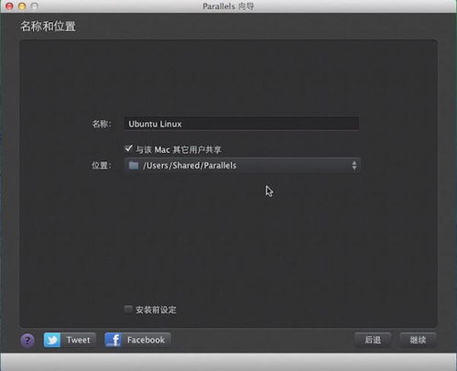Click the folder icon in the location field
The width and height of the screenshot is (457, 371).
[x=134, y=165]
